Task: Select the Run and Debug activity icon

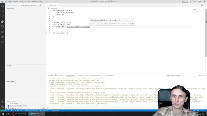Action: point(3,21)
